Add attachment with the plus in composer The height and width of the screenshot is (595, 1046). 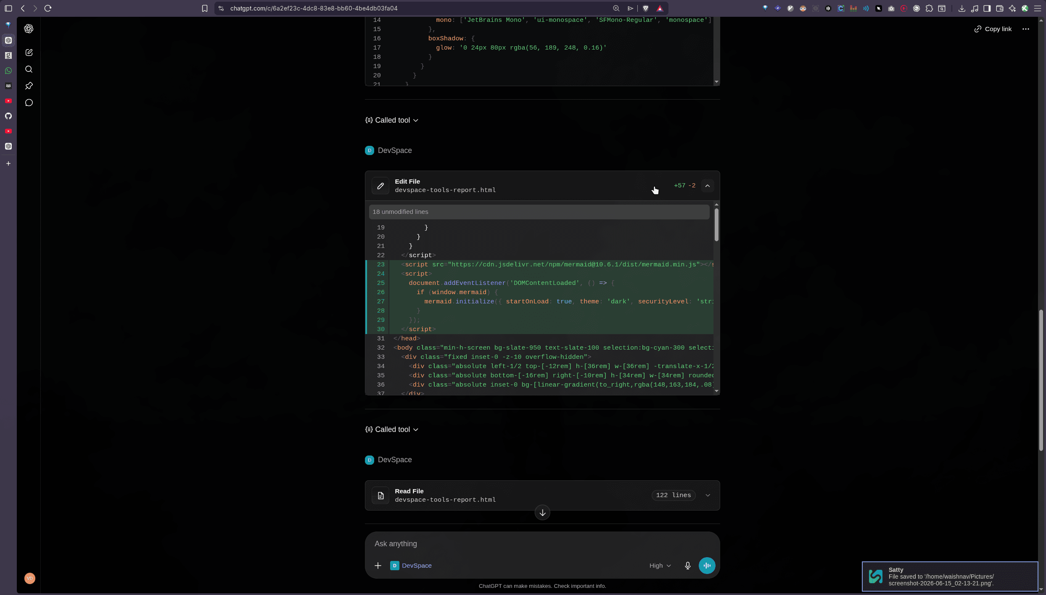[378, 566]
